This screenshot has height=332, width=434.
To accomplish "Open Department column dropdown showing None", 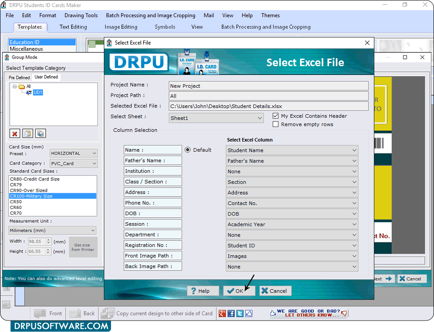I will pyautogui.click(x=292, y=235).
